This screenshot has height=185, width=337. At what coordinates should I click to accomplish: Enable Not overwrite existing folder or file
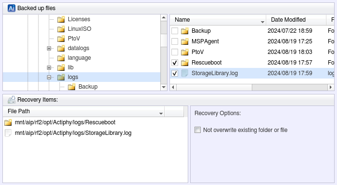[197, 130]
